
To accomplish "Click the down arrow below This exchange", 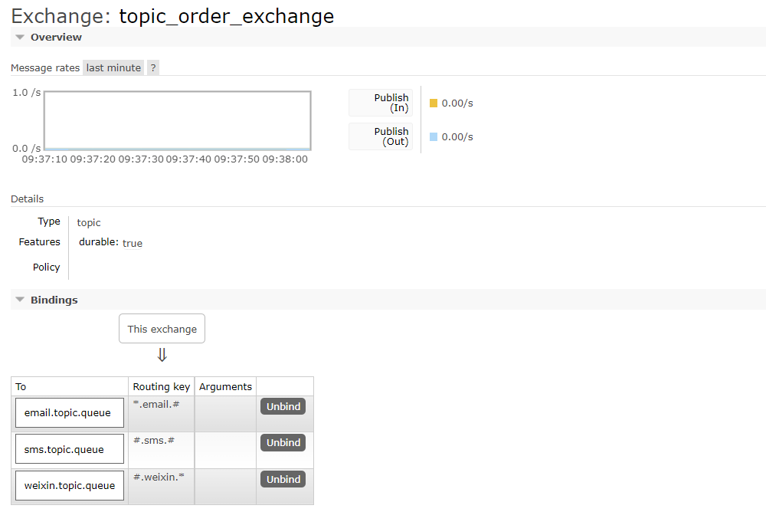I will click(162, 355).
